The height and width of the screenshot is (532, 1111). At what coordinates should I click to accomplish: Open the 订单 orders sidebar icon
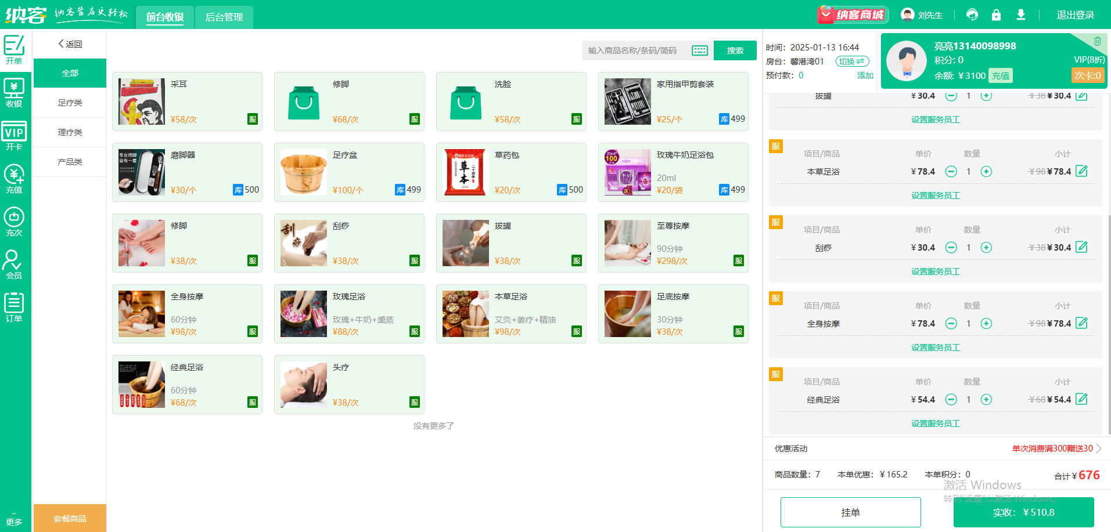point(14,307)
